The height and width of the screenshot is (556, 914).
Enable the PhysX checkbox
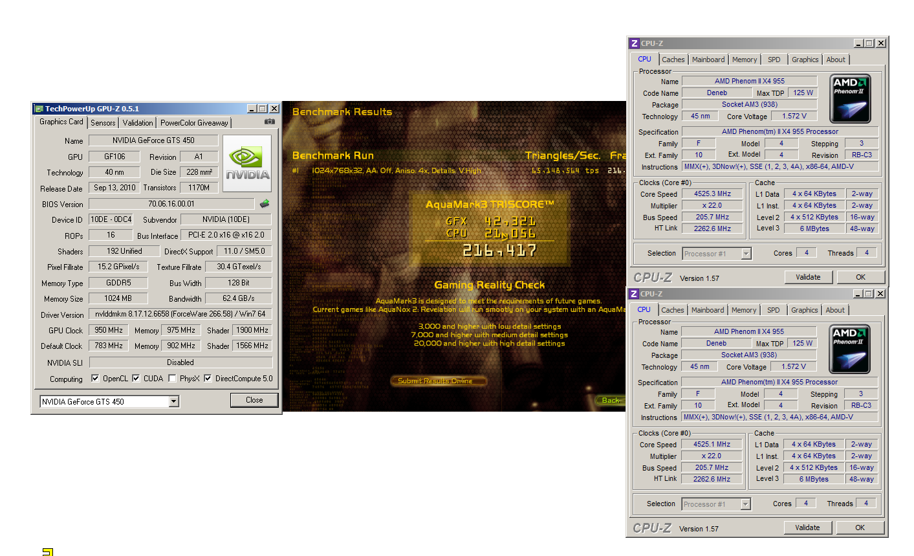[172, 379]
